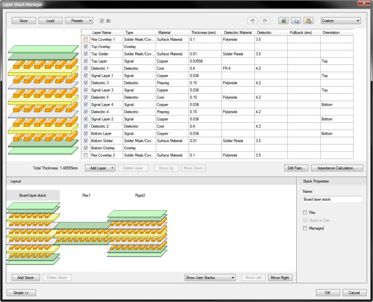Select the Top Layer name cell
Viewport: 373px width, 302px height.
[106, 61]
